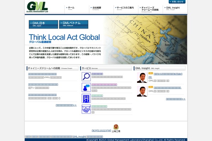Image resolution: width=212 pixels, height=141 pixels.
Task: Click the お問い合わせ contact button
Action: 177,2
